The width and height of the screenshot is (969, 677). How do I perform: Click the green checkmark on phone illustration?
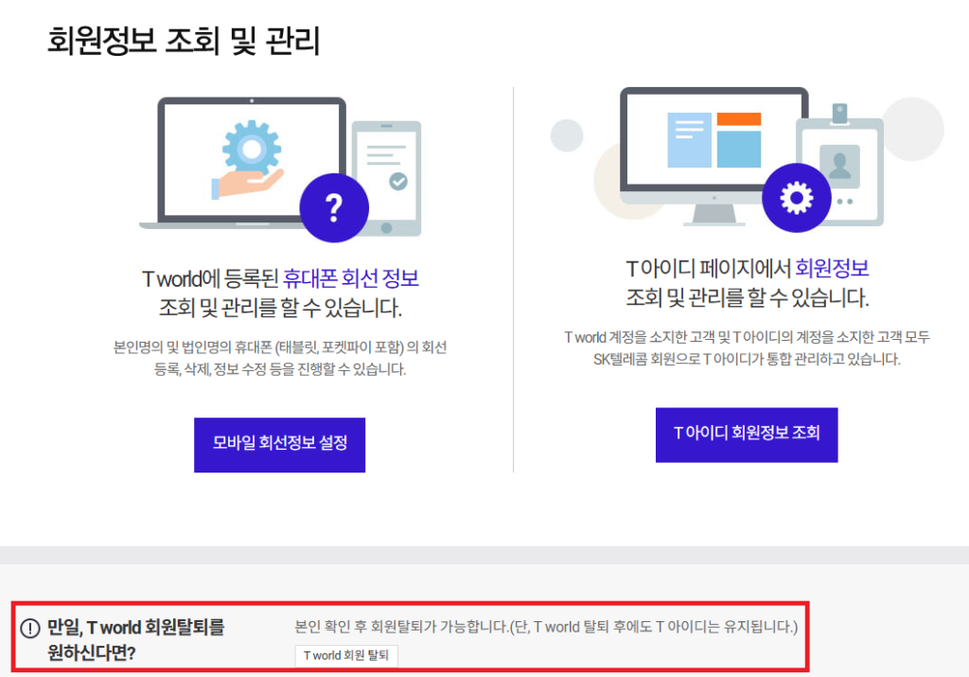(x=398, y=181)
